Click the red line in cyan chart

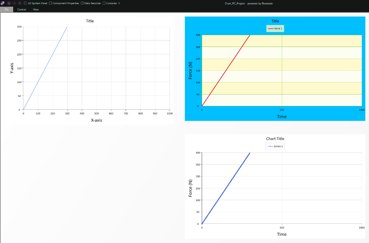point(226,71)
